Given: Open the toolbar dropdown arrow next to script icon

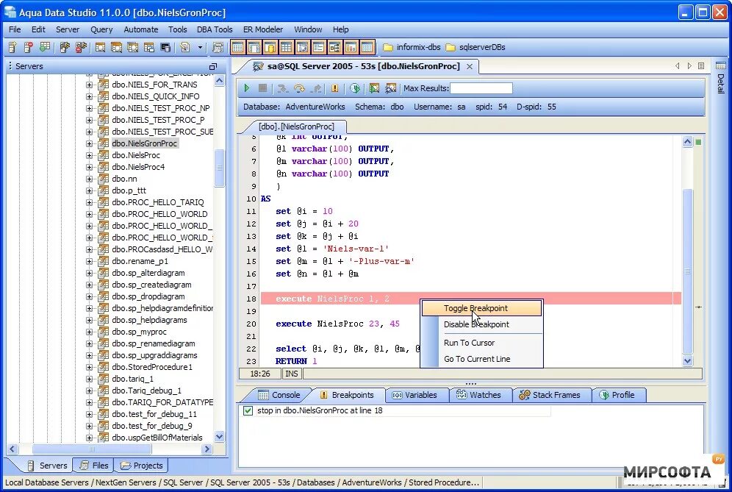Looking at the screenshot, I should coord(201,47).
